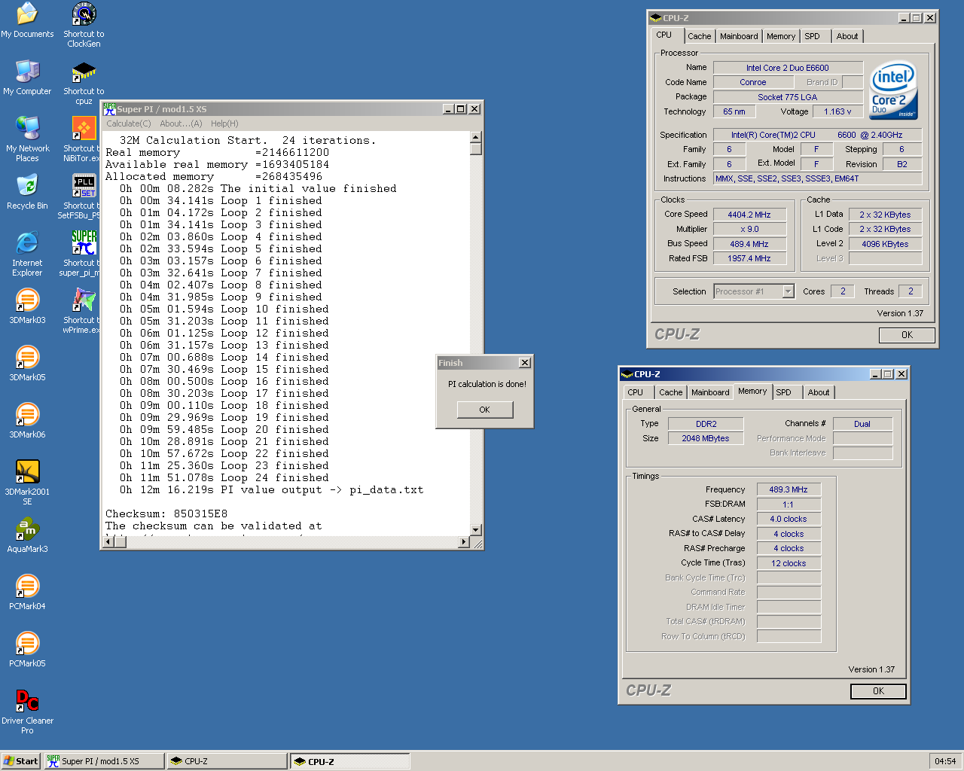Switch to Mainboard tab in lower CPU-Z window
This screenshot has height=771, width=964.
click(710, 392)
